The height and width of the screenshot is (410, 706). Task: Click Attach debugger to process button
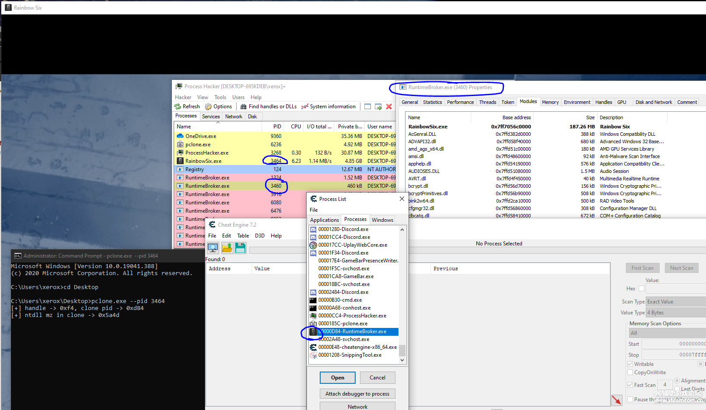tap(357, 394)
